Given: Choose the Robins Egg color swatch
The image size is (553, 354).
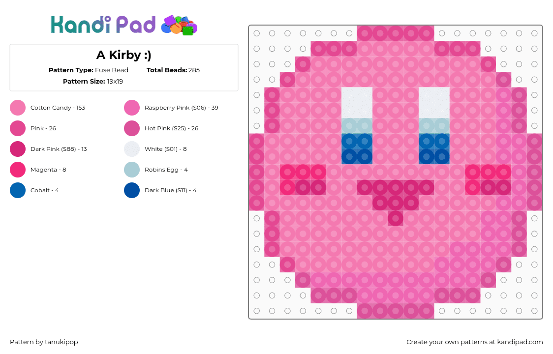Looking at the screenshot, I should click(132, 170).
